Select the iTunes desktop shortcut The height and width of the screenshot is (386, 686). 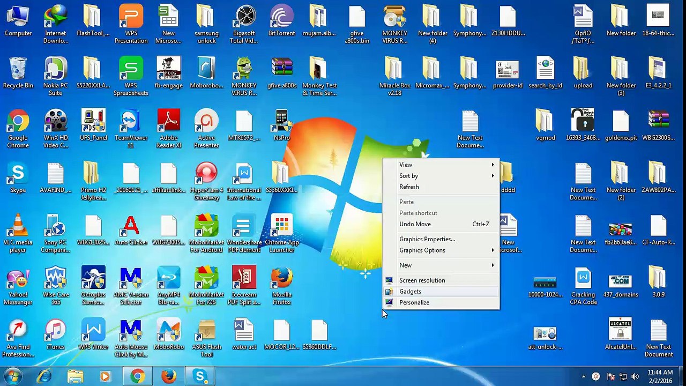point(56,335)
